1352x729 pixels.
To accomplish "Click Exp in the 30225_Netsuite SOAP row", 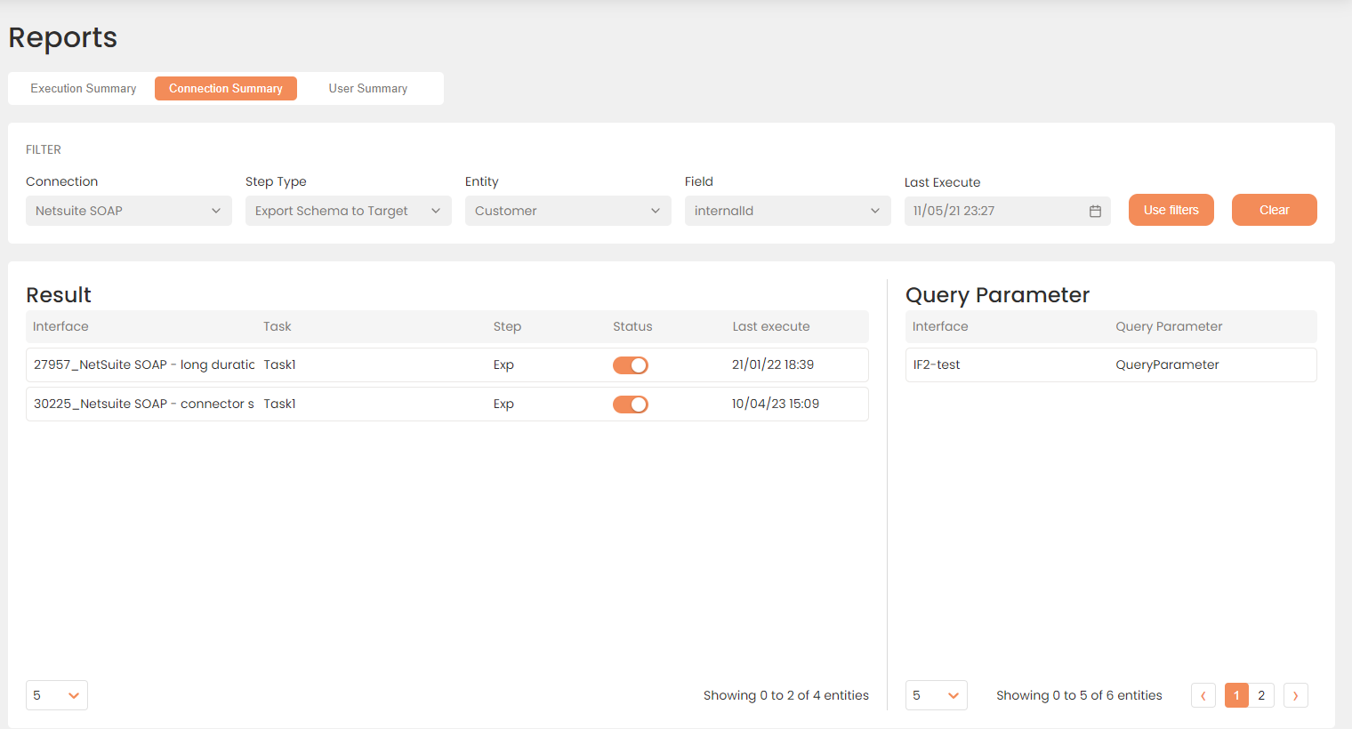I will tap(503, 404).
